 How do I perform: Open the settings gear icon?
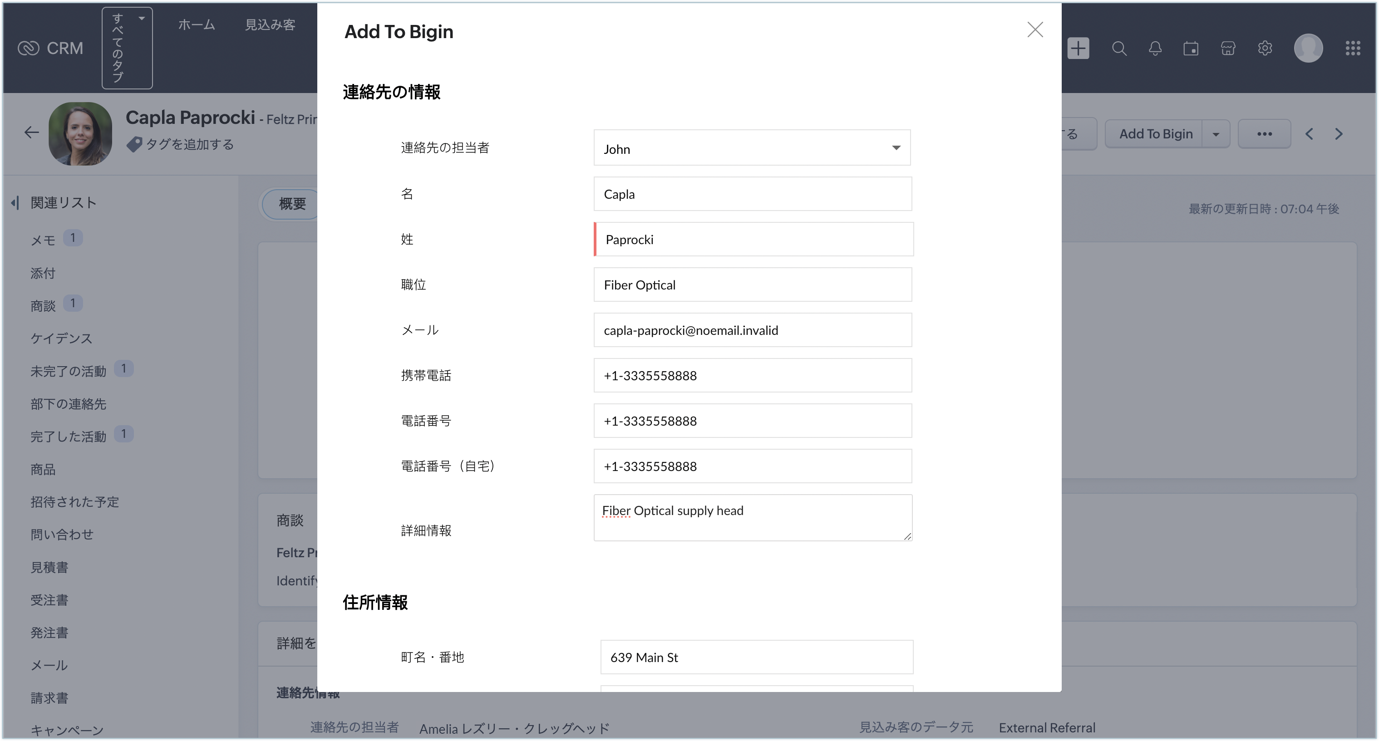[x=1265, y=49]
